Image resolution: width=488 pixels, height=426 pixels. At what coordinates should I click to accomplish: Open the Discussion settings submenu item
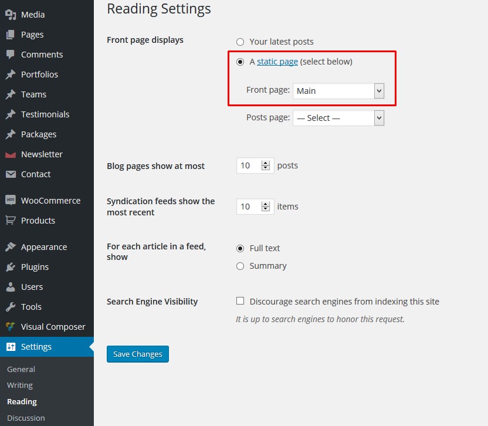point(26,418)
